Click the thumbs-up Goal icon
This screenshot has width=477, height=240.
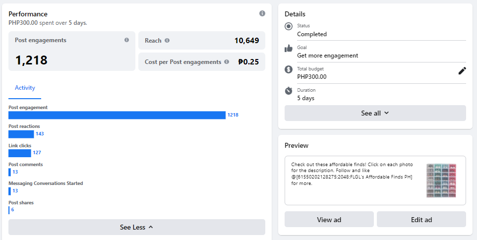289,48
